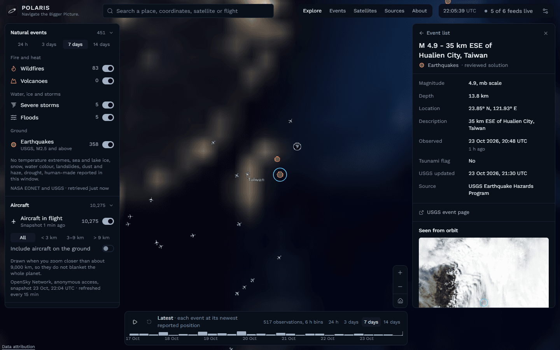Click the Severe storms icon in list
This screenshot has height=350, width=560.
tap(14, 105)
